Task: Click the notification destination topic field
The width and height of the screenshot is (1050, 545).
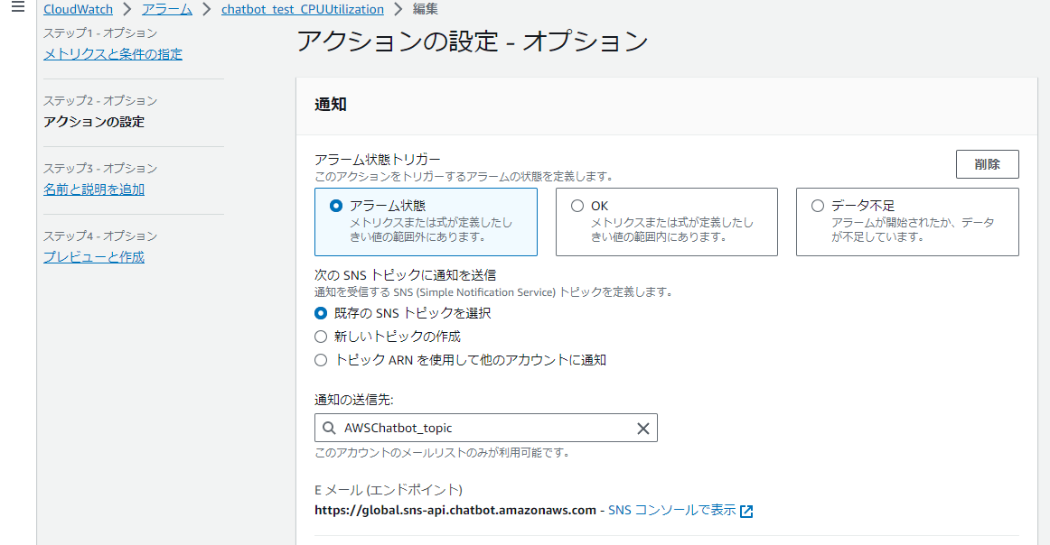Action: point(485,428)
